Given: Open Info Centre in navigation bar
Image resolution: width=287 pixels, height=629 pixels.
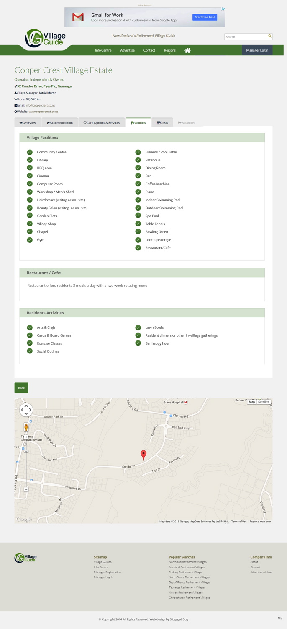Looking at the screenshot, I should [103, 50].
